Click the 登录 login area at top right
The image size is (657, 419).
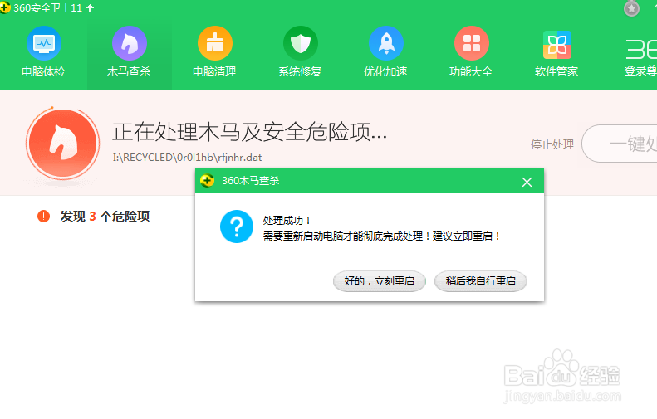(640, 59)
